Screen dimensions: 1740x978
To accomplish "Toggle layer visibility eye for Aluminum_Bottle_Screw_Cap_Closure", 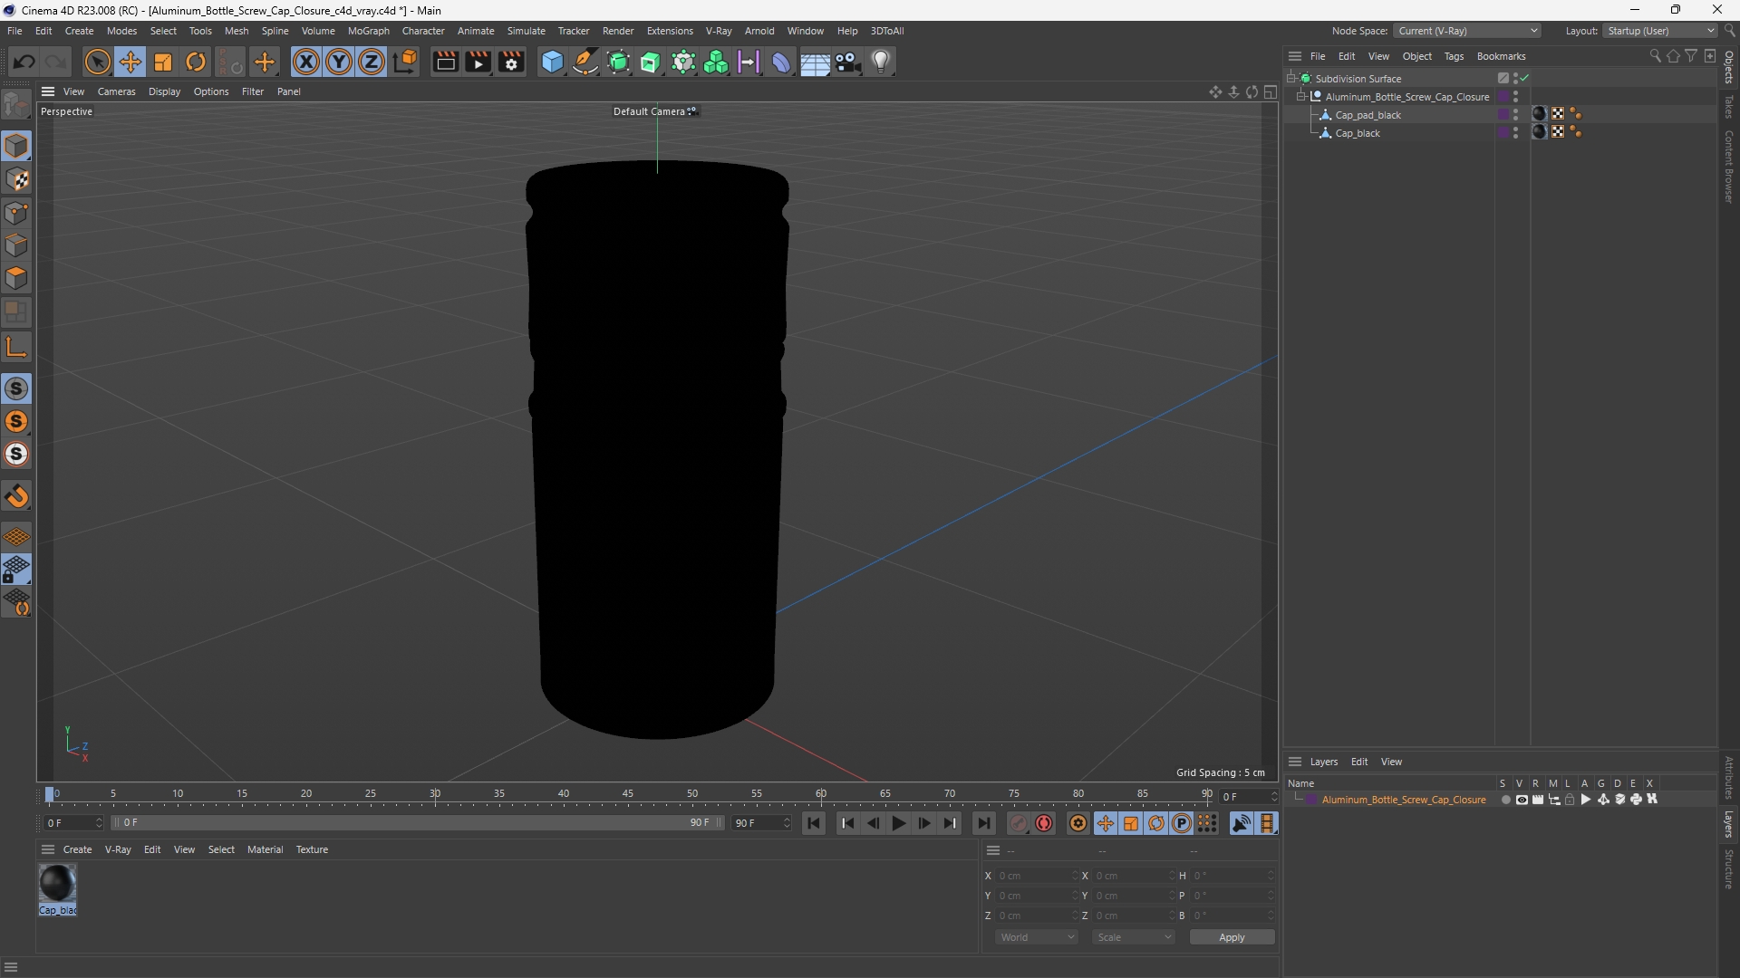I will click(1522, 800).
